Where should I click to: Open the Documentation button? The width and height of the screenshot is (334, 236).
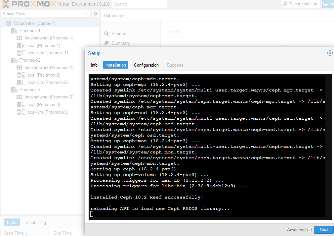coord(300,4)
